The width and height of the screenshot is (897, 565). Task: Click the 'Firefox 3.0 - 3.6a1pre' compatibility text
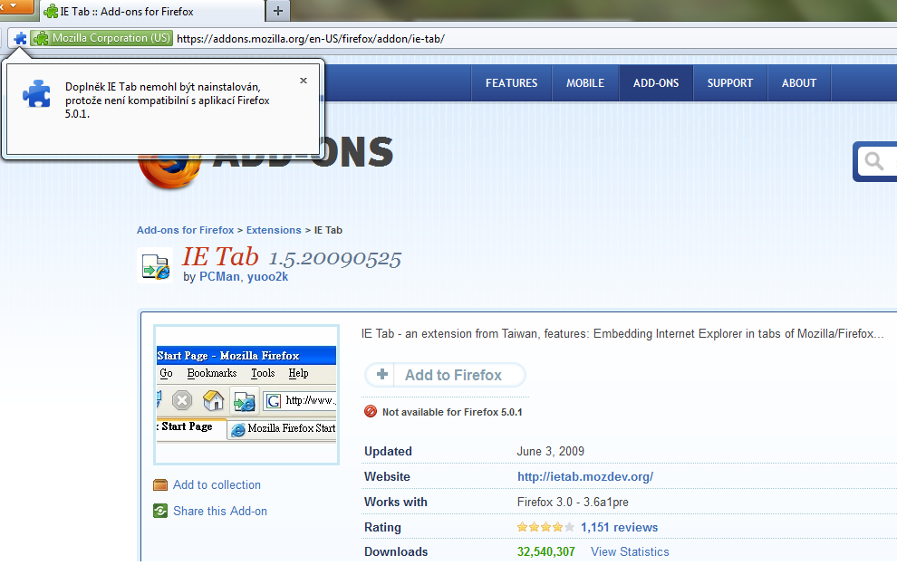(573, 503)
